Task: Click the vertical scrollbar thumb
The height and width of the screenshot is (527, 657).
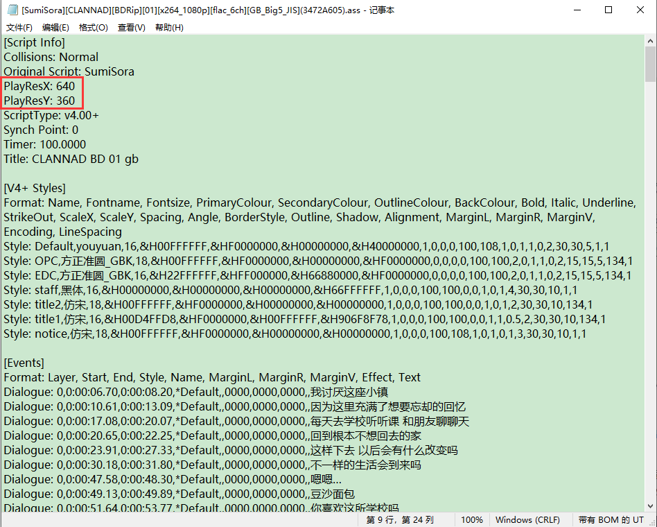Action: [650, 64]
